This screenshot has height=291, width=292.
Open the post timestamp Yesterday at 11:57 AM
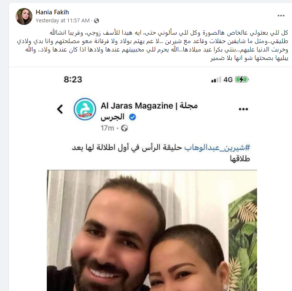coord(62,21)
